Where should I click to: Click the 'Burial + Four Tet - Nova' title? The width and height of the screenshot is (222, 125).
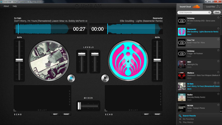(196, 43)
